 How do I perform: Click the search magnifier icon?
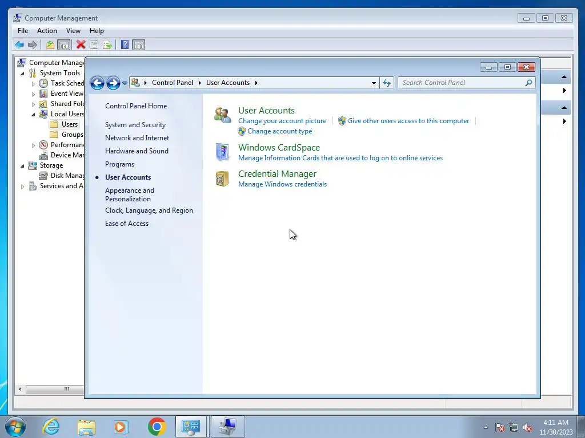point(528,83)
